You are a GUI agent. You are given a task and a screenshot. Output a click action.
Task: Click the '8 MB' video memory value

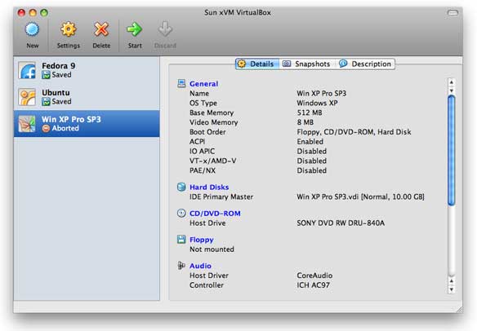point(305,122)
